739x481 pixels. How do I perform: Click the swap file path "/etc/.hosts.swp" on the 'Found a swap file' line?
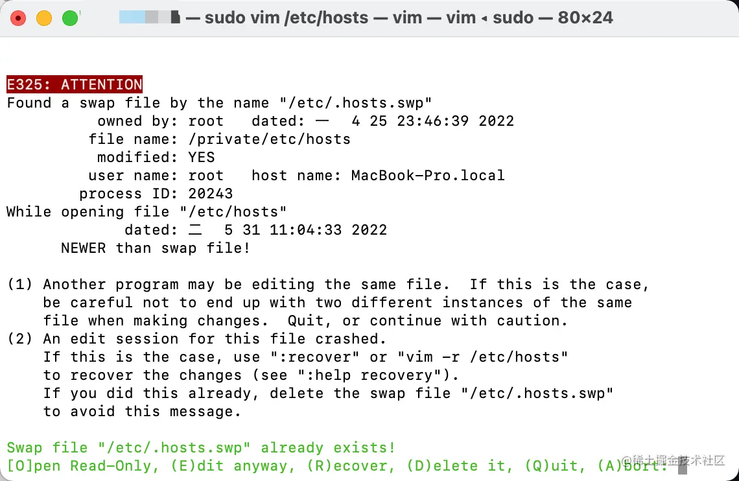(x=355, y=102)
